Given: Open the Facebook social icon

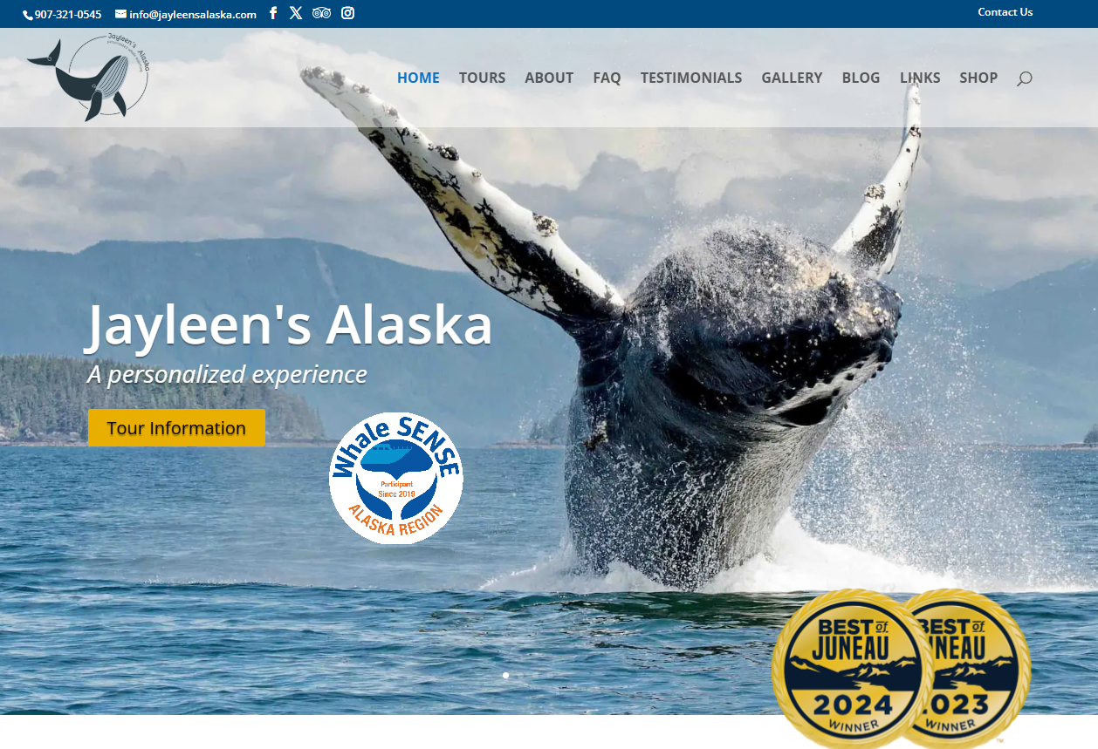Looking at the screenshot, I should click(273, 13).
